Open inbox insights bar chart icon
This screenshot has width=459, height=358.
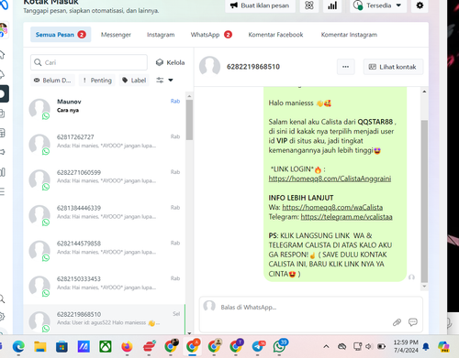[x=332, y=5]
